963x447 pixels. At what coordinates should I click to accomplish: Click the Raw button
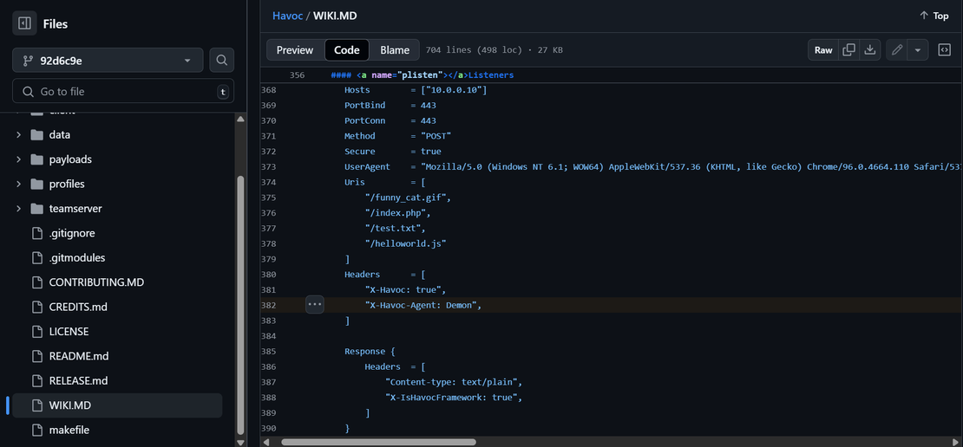[823, 50]
